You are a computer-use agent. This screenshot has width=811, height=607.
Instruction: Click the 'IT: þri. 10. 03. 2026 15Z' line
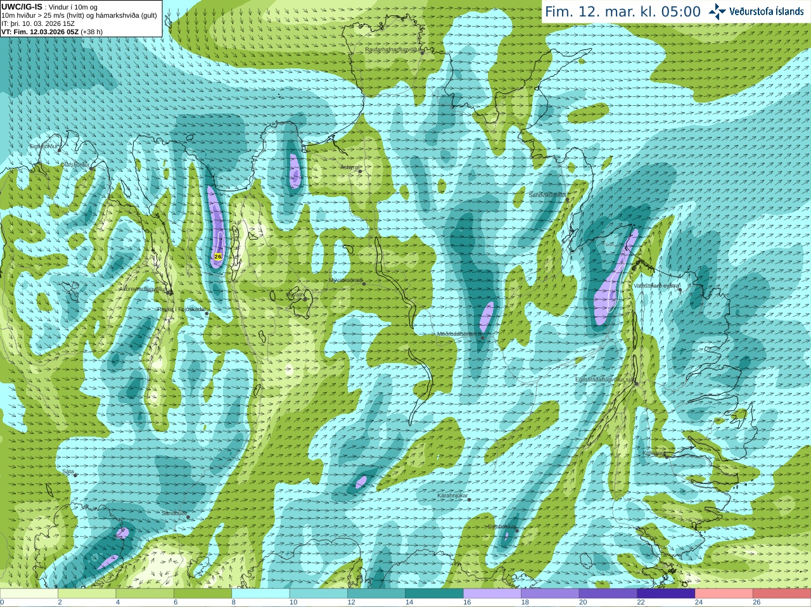tap(38, 23)
